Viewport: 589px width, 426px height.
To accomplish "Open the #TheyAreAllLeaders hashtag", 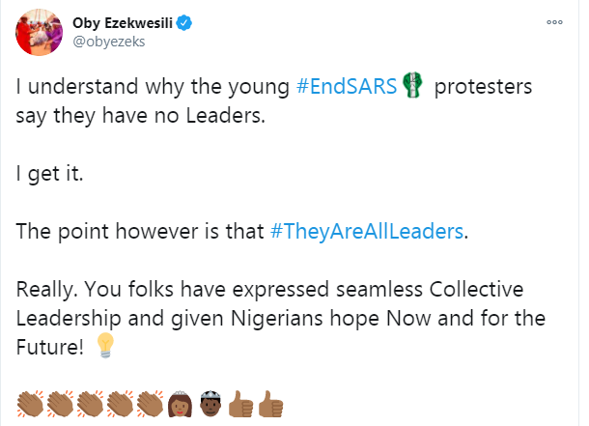I will (x=367, y=231).
